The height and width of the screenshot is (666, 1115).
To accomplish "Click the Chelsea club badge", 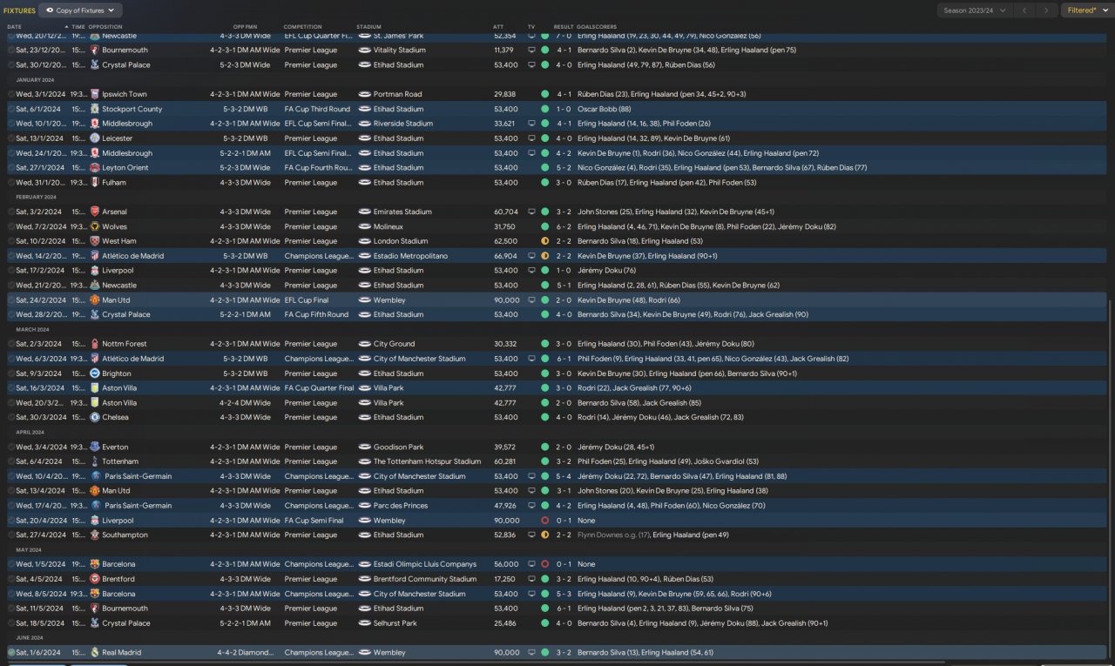I will click(x=94, y=417).
